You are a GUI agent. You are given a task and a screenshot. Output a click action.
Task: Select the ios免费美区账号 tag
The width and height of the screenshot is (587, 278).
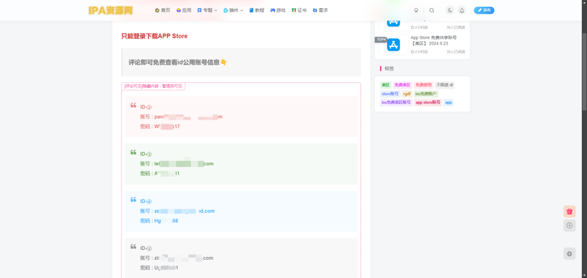[x=396, y=102]
